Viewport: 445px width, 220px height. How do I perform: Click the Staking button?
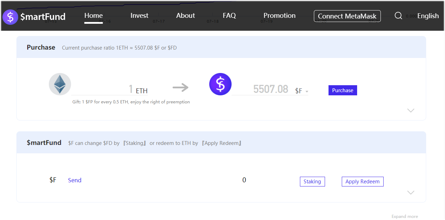312,182
